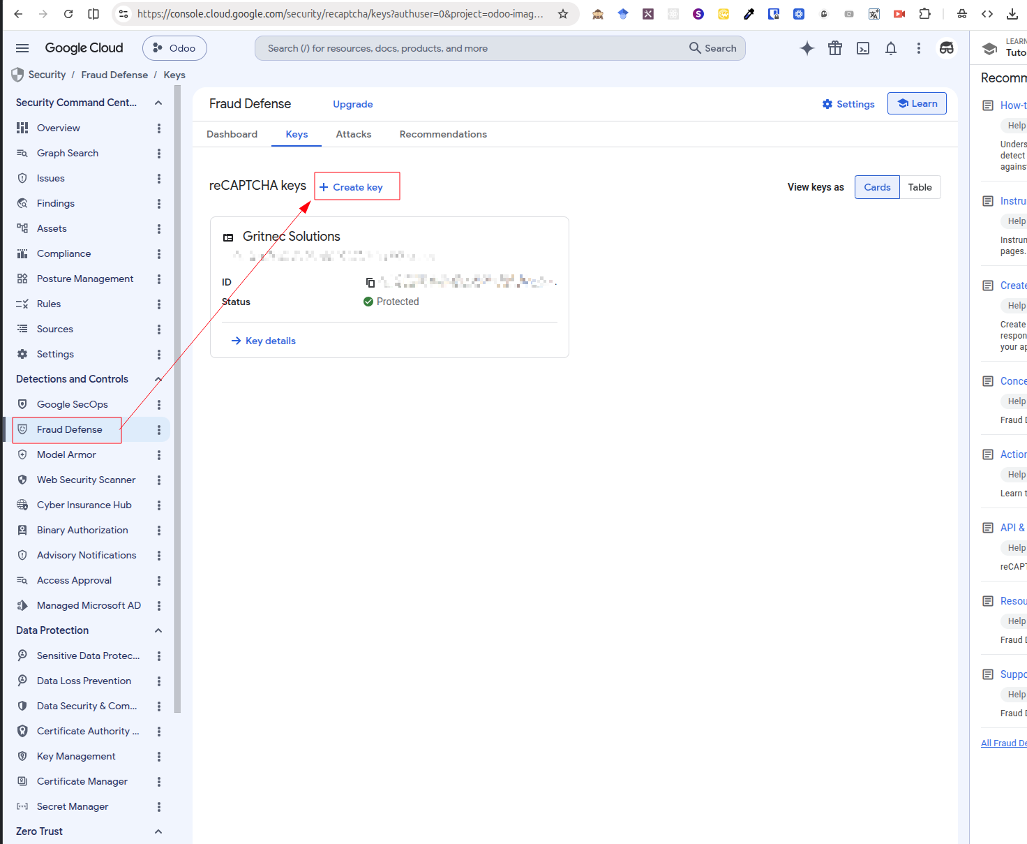Switch to the Dashboard tab
The height and width of the screenshot is (844, 1027).
(232, 134)
